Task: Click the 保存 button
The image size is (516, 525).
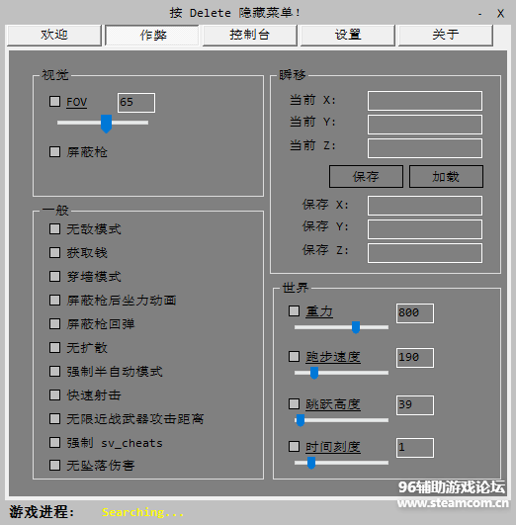Action: [366, 176]
